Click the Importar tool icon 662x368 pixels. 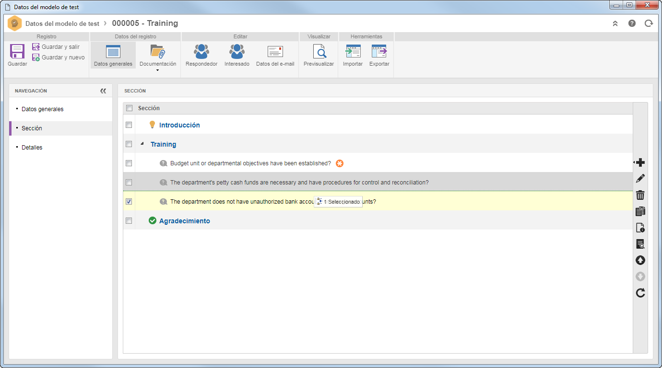click(x=353, y=51)
